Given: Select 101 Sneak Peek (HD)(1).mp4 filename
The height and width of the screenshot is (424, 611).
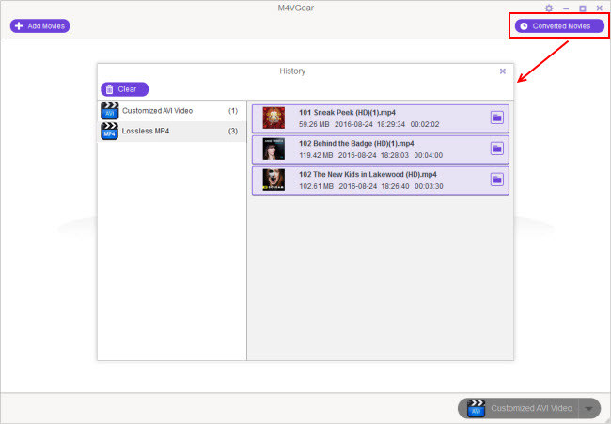Looking at the screenshot, I should (x=347, y=112).
